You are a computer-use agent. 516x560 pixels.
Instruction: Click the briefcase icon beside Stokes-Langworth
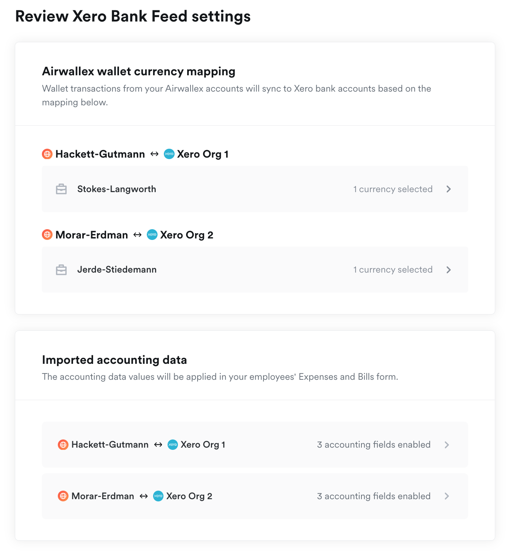61,189
